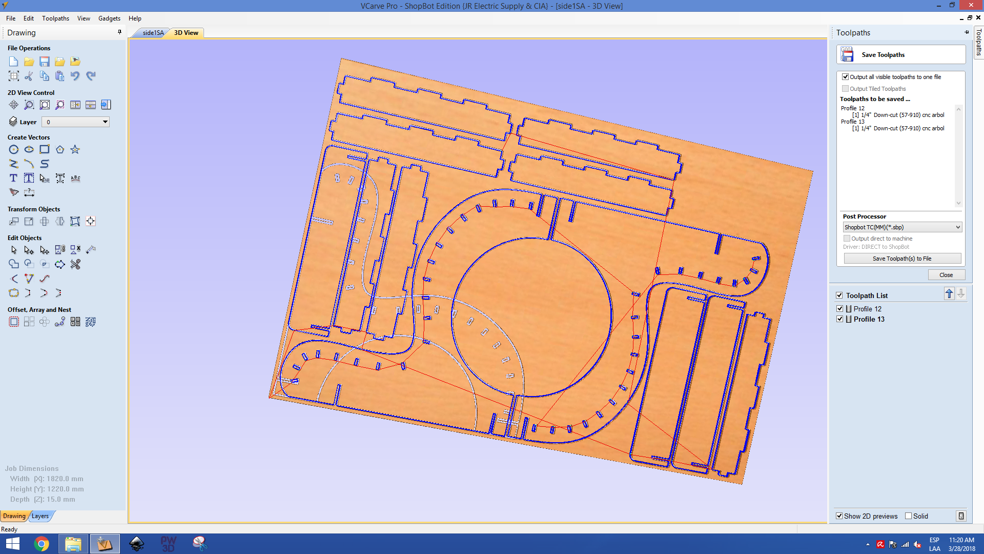Choose the Weld vectors icon

pos(14,264)
